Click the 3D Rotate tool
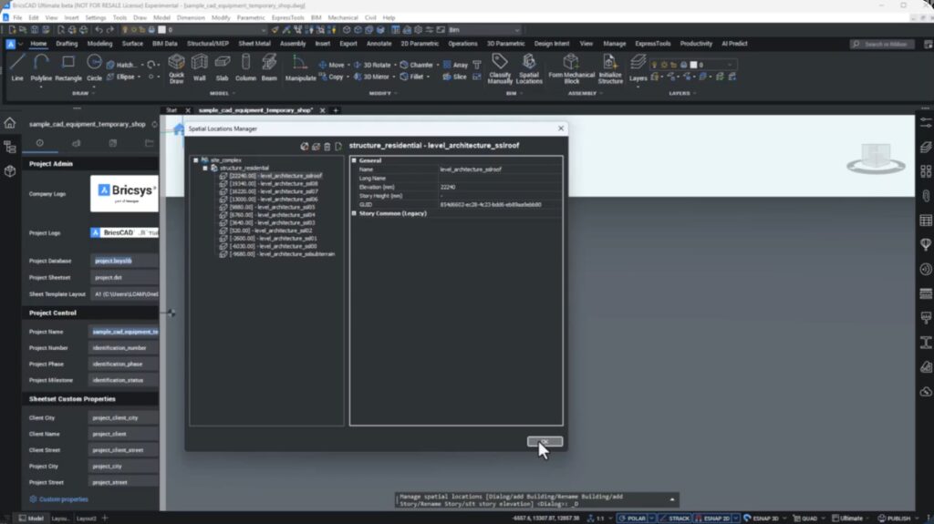This screenshot has height=524, width=934. coord(372,65)
